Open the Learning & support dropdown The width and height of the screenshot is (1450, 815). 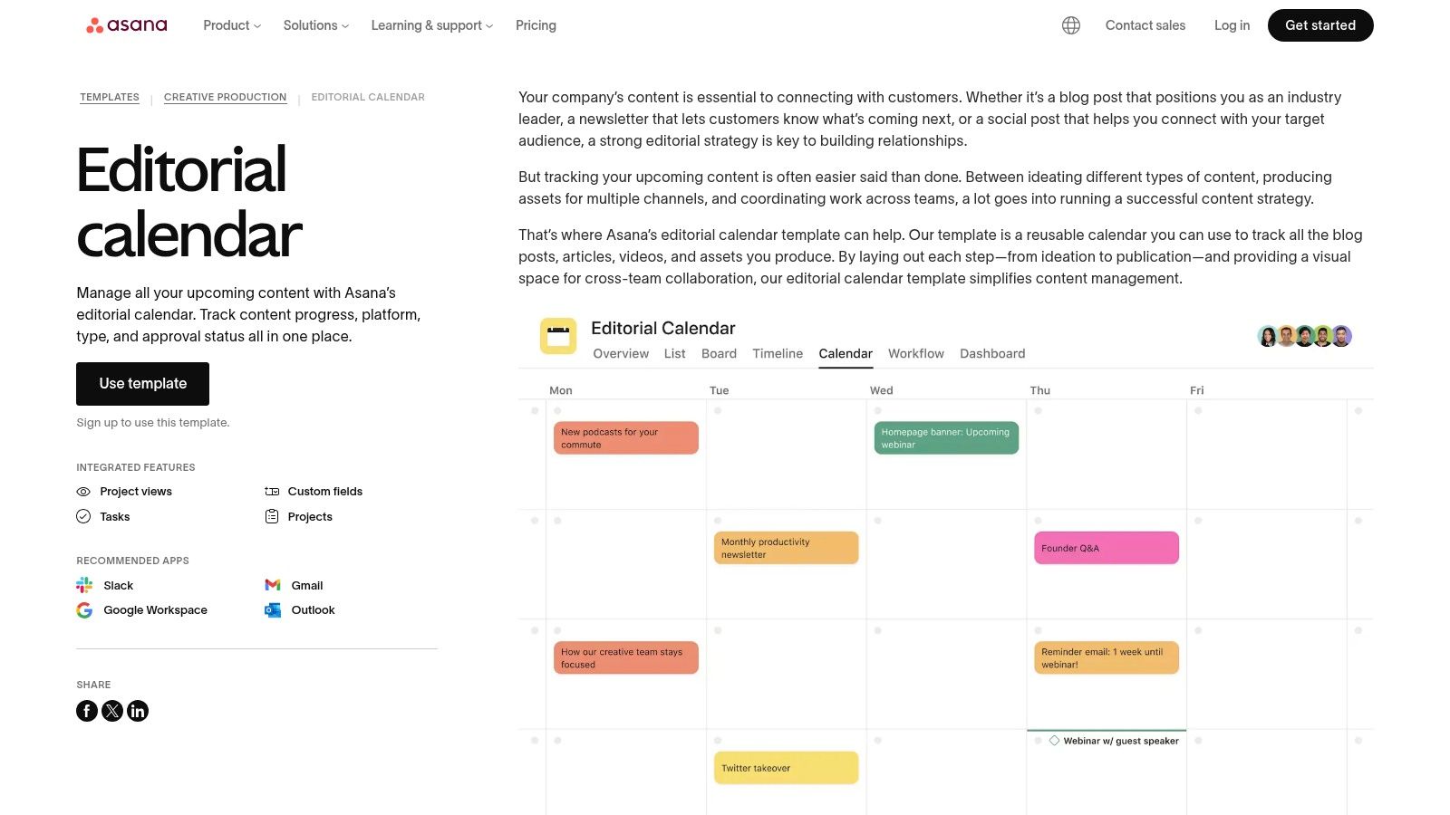(x=431, y=25)
